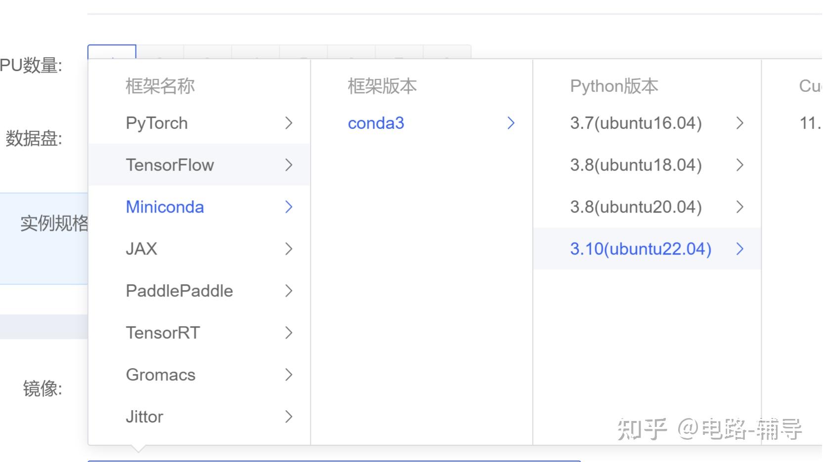
Task: Select the first GPU count button
Action: point(112,52)
